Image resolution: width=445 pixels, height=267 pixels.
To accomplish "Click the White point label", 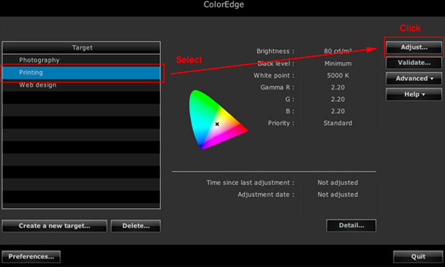I will 274,75.
